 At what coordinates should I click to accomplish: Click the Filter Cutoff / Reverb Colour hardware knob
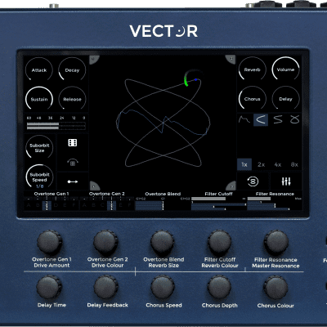[x=219, y=242]
